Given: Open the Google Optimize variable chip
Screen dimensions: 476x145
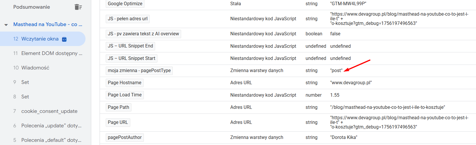Looking at the screenshot, I should (125, 4).
